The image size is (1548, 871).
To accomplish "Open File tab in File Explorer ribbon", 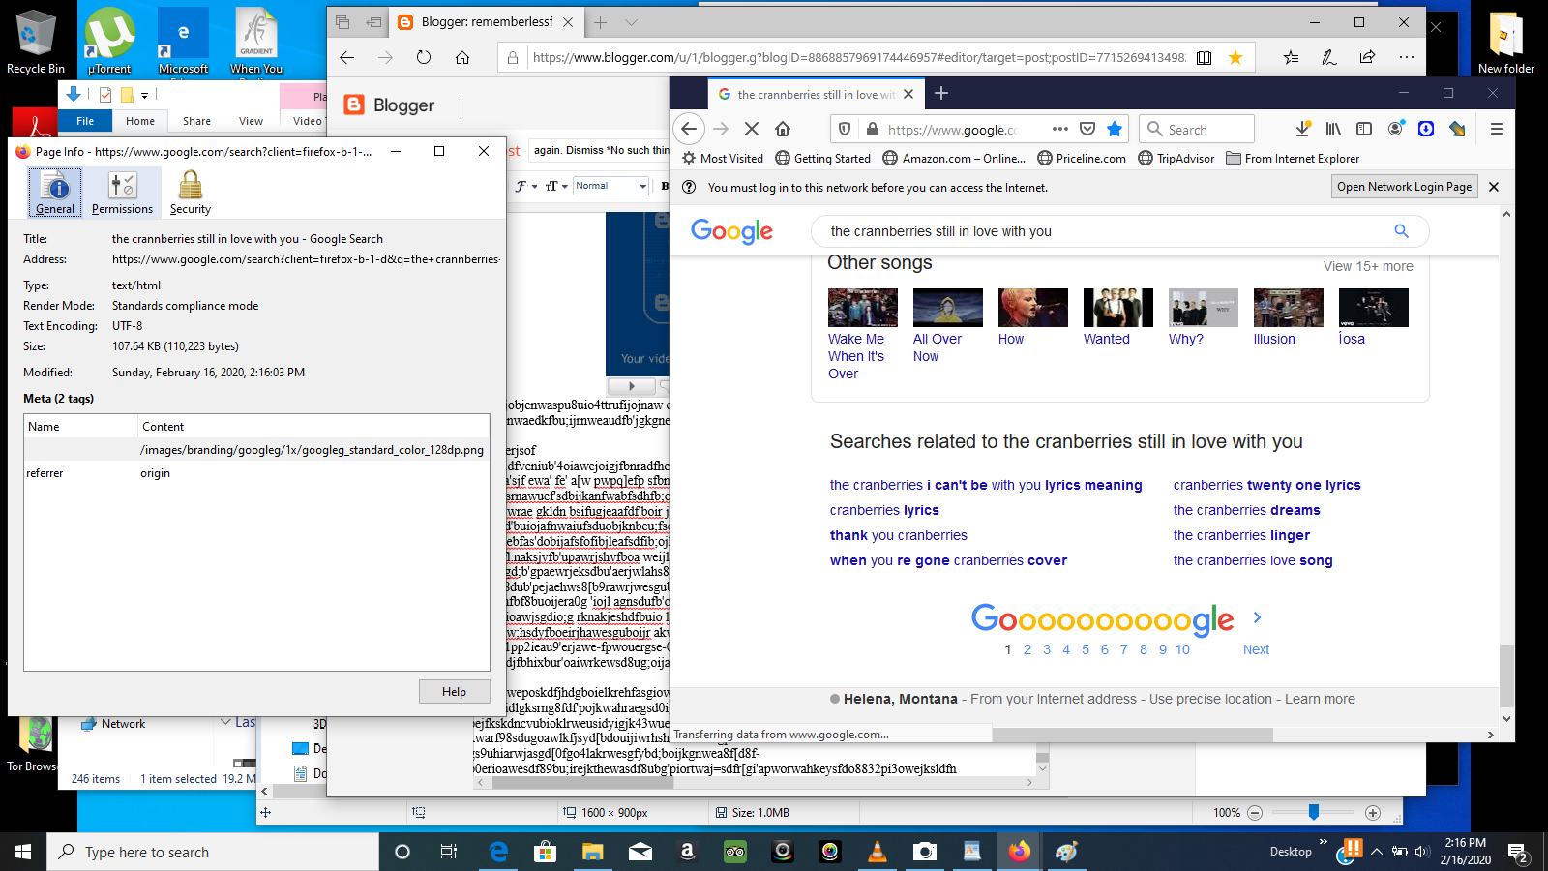I will (x=85, y=121).
